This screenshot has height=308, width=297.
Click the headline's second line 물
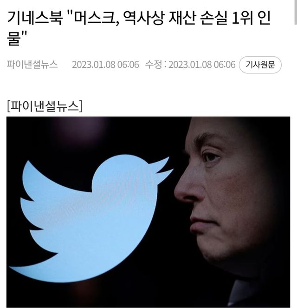(x=14, y=38)
